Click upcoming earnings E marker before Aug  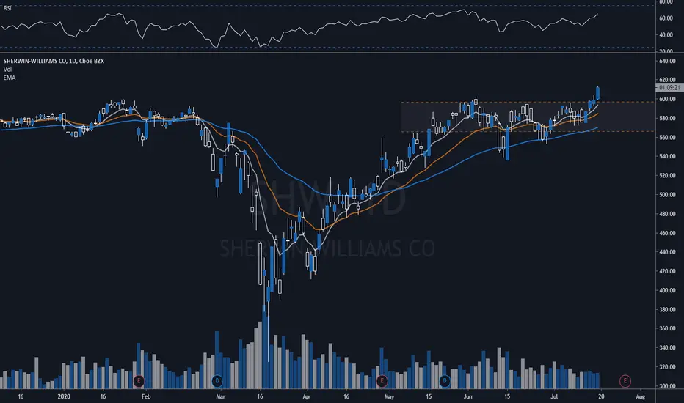[x=625, y=381]
